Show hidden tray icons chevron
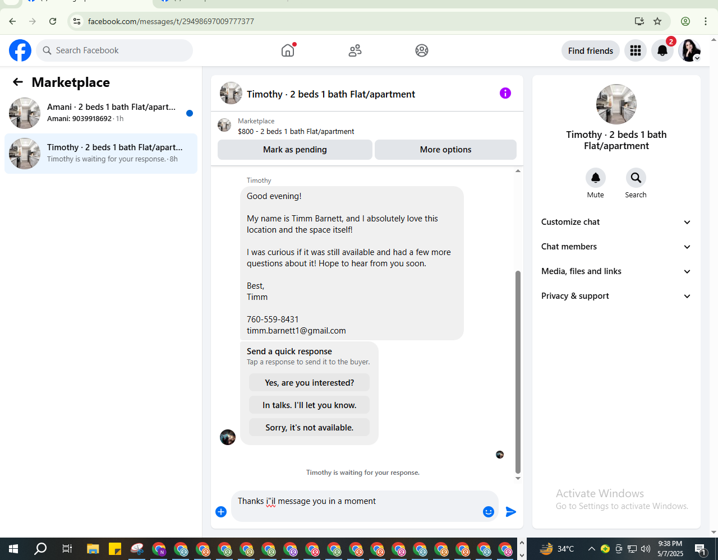This screenshot has width=718, height=560. [x=591, y=549]
